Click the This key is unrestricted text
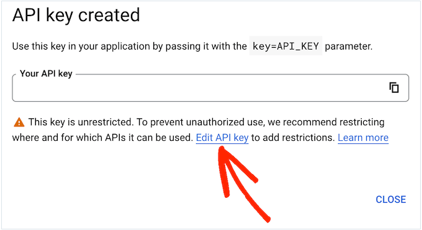 (81, 122)
